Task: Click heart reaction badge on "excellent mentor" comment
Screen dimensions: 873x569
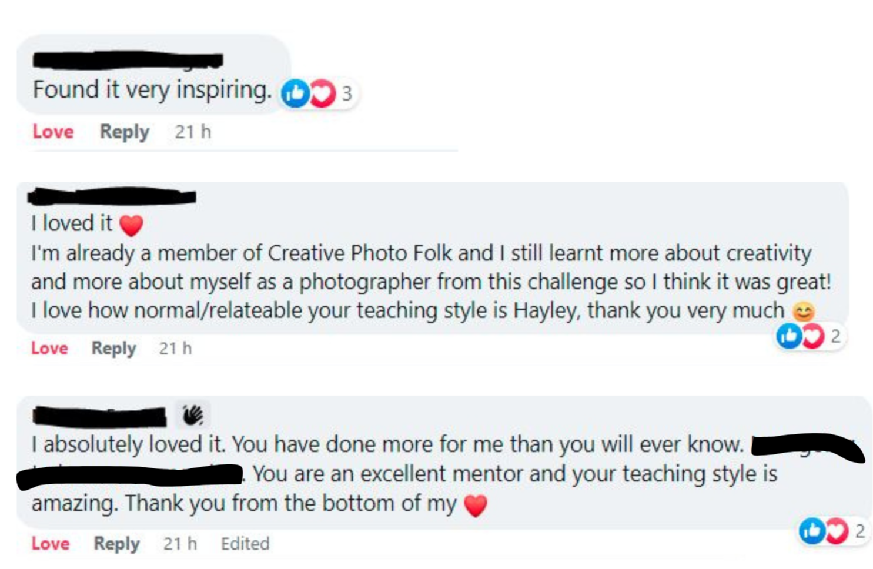Action: [x=837, y=531]
